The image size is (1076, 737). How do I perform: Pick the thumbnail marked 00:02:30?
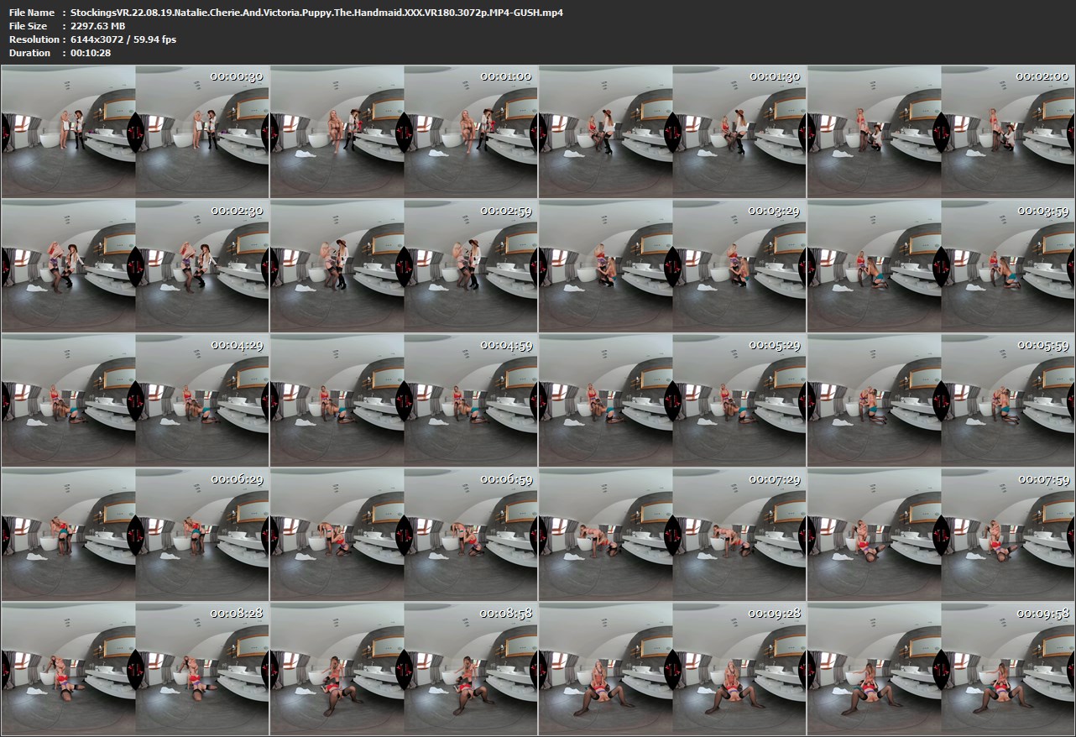point(135,266)
